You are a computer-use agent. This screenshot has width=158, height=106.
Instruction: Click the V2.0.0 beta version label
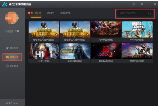[x=12, y=103]
